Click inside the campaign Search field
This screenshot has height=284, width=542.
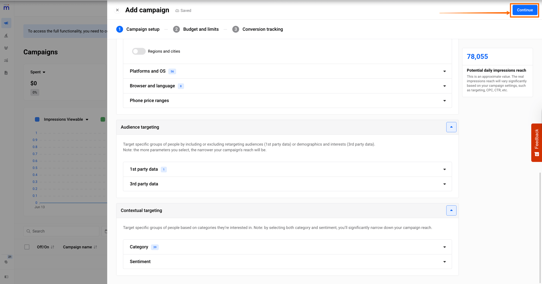coord(61,231)
